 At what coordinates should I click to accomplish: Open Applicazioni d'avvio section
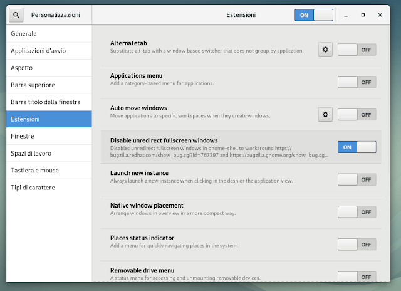click(43, 50)
